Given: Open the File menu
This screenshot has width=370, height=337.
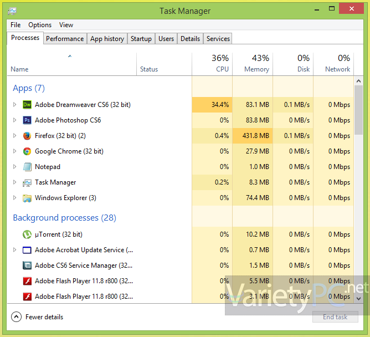Looking at the screenshot, I should (x=16, y=25).
